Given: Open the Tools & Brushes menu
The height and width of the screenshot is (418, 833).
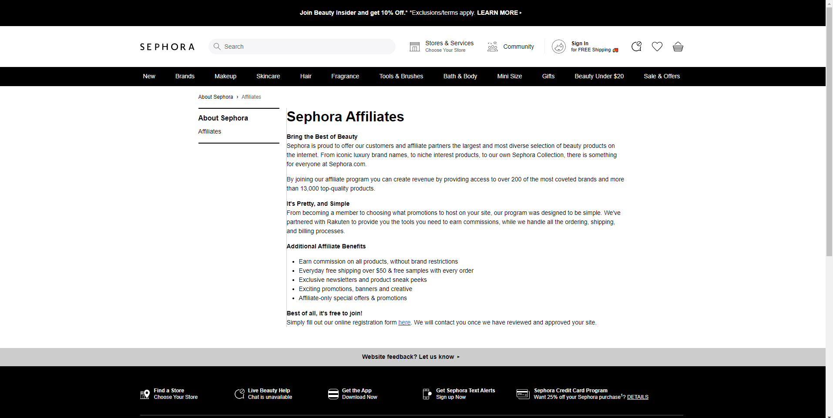Looking at the screenshot, I should [401, 76].
